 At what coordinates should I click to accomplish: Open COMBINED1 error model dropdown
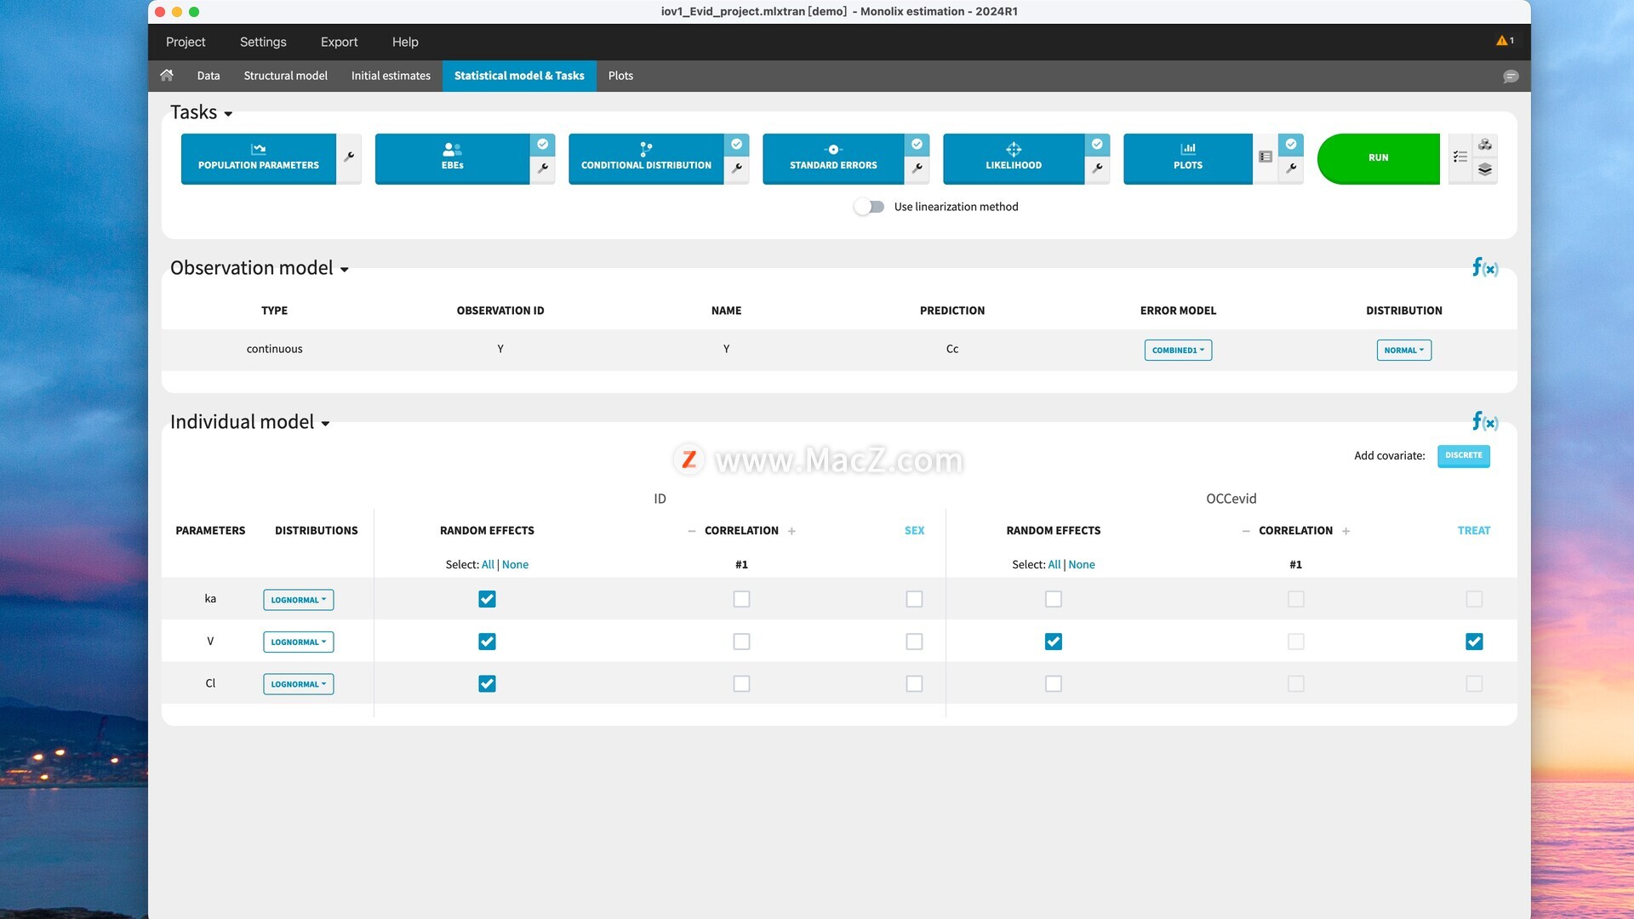click(x=1178, y=350)
